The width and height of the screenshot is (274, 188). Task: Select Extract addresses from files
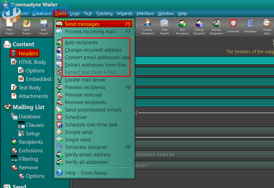pos(94,65)
